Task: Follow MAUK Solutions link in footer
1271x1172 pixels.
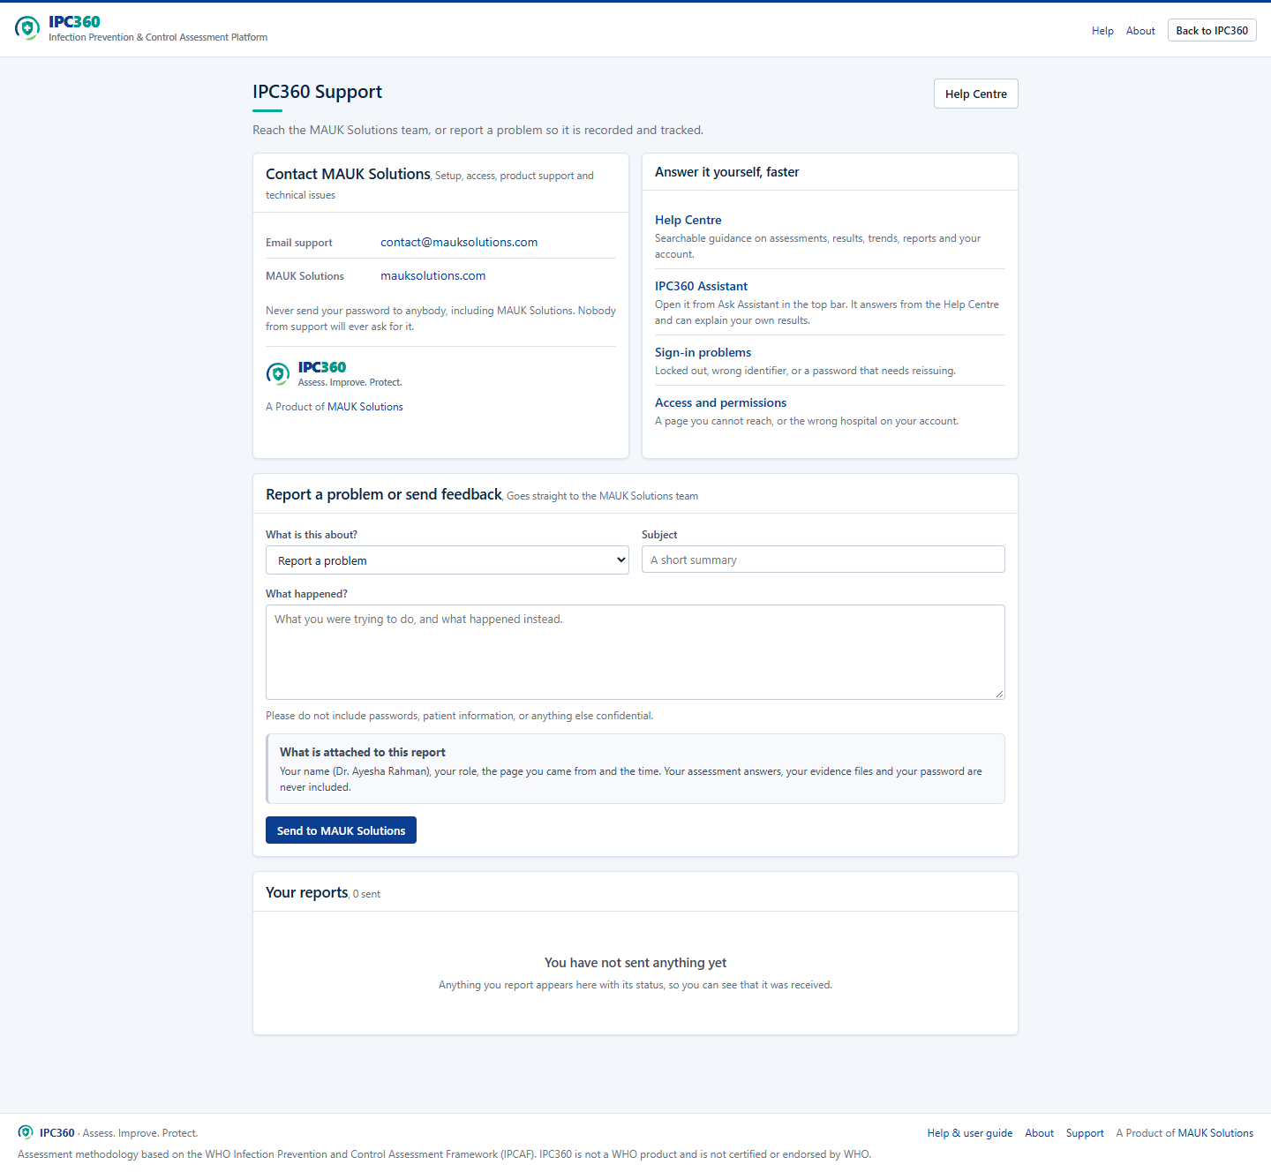Action: (x=1215, y=1133)
